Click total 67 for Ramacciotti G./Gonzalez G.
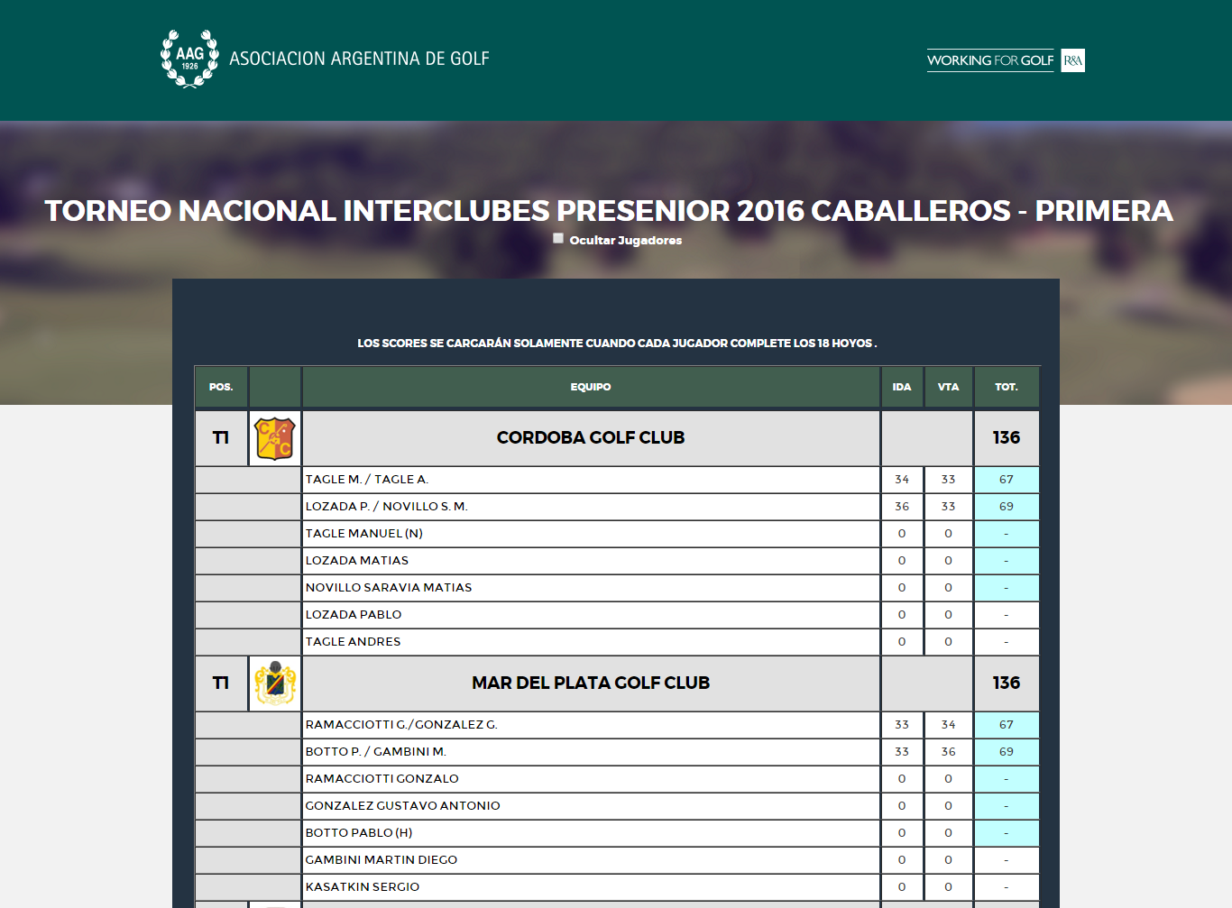1232x908 pixels. coord(1007,725)
